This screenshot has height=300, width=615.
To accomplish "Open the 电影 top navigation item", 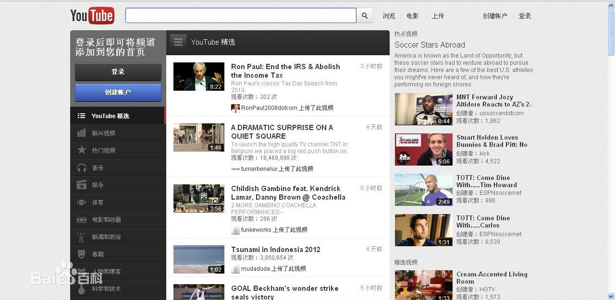I will coord(412,16).
